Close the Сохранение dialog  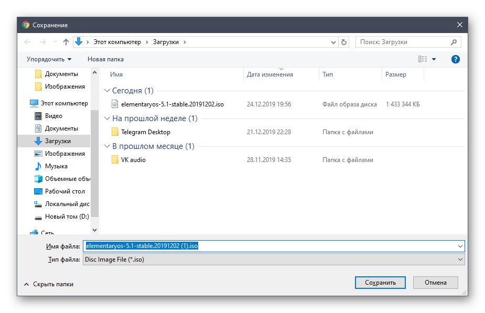click(460, 25)
